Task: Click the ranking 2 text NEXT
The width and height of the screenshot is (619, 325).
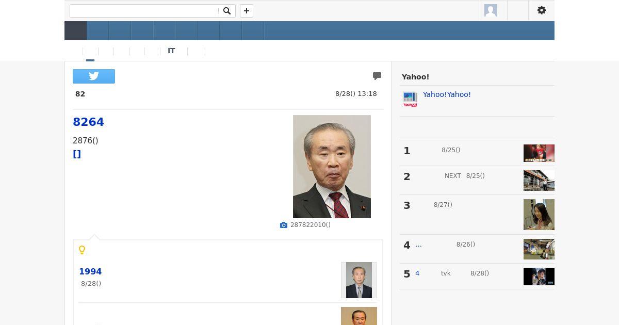Action: (453, 176)
